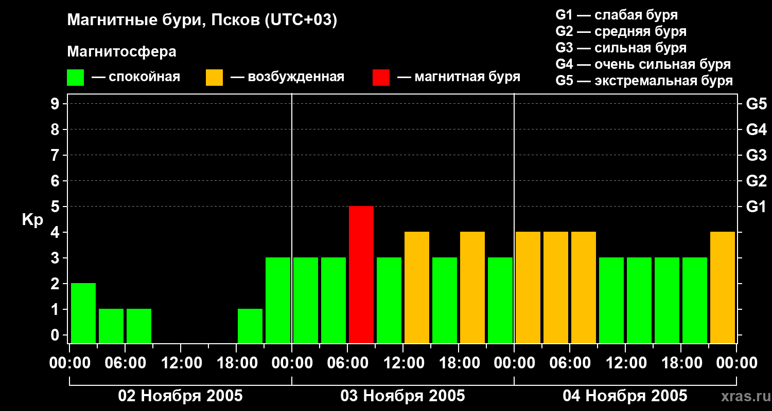Click the green 'спокойная' legend swatch
Screen dimensions: 772x411
[76, 78]
